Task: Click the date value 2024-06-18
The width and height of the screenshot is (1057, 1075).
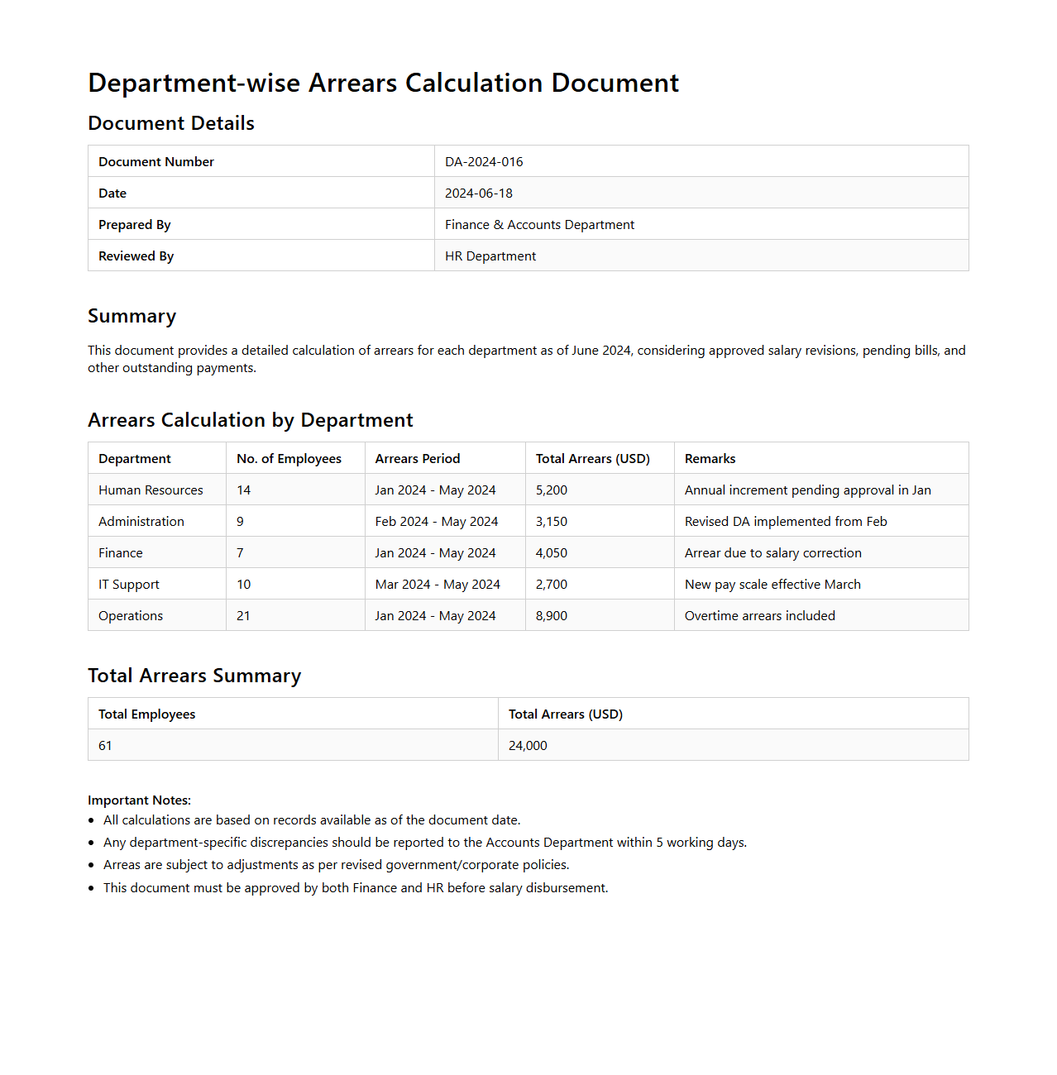Action: (x=478, y=193)
